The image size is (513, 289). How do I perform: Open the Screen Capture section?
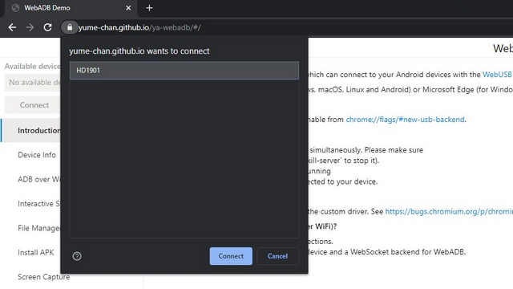point(43,277)
